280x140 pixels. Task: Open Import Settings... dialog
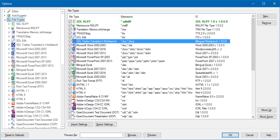(x=80, y=124)
